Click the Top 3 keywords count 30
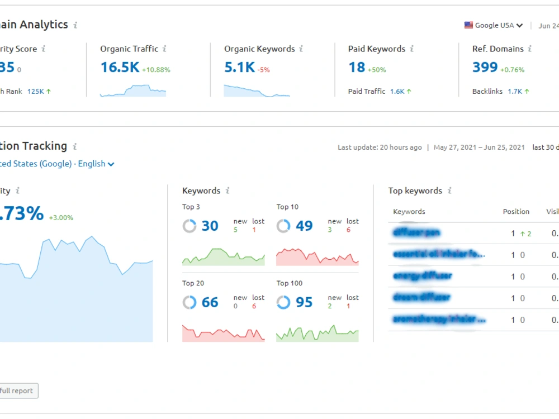Viewport: 559px width, 419px height. point(210,226)
